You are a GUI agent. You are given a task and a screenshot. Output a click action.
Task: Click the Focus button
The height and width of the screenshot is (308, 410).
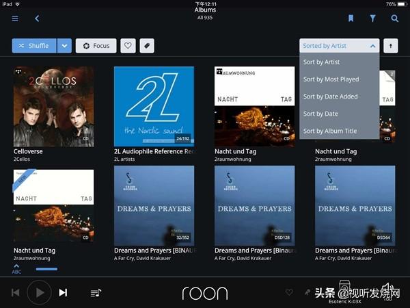click(x=96, y=46)
